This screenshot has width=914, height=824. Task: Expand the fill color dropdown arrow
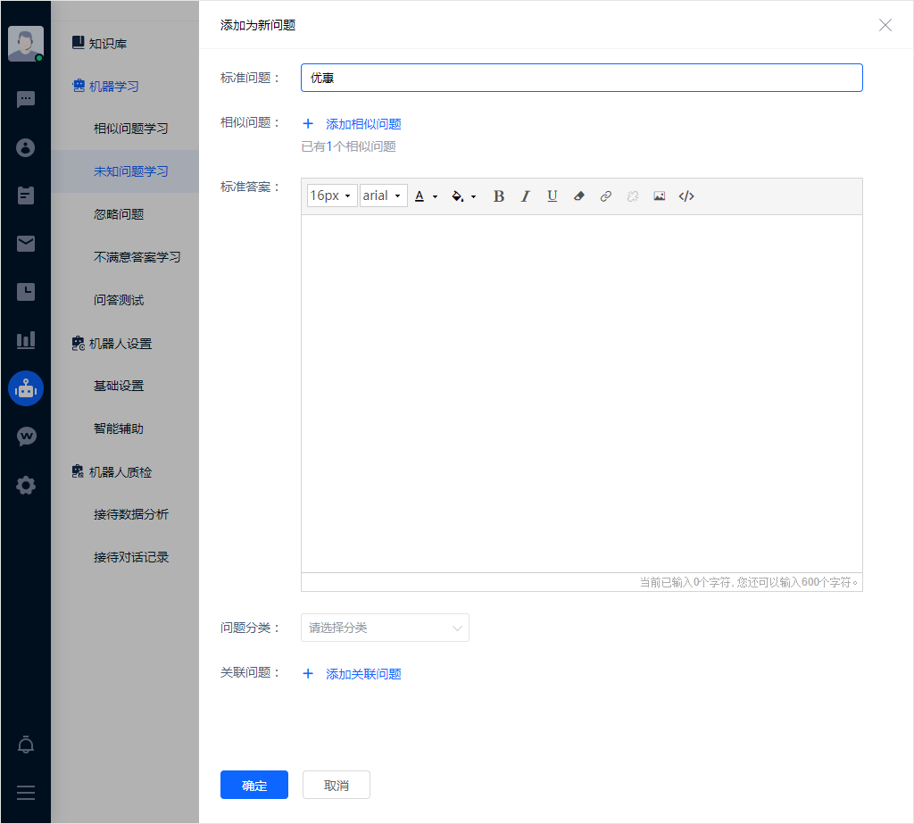(x=473, y=196)
